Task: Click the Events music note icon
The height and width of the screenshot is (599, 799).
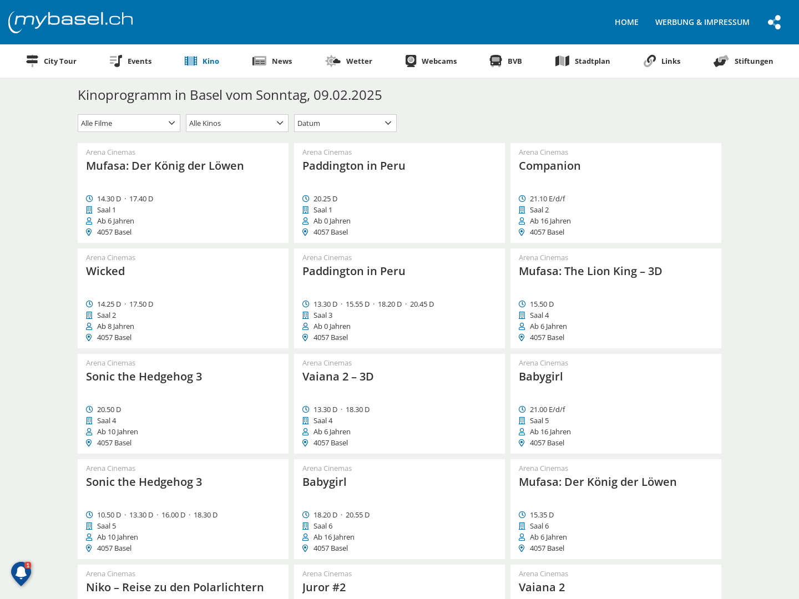Action: pos(115,61)
